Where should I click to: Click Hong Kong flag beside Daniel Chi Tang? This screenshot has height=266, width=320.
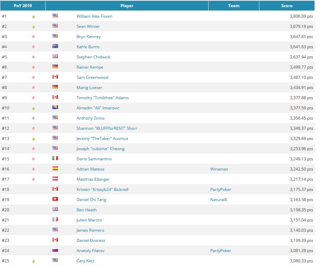[55, 199]
